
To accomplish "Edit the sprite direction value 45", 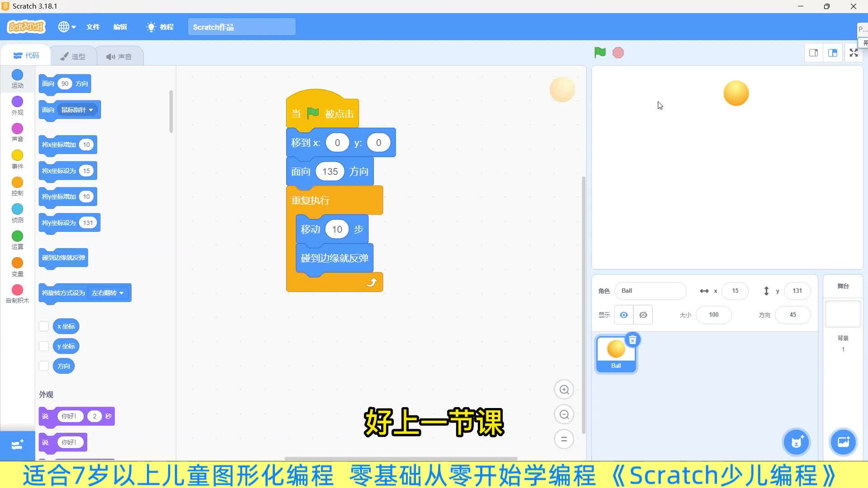I will point(793,315).
